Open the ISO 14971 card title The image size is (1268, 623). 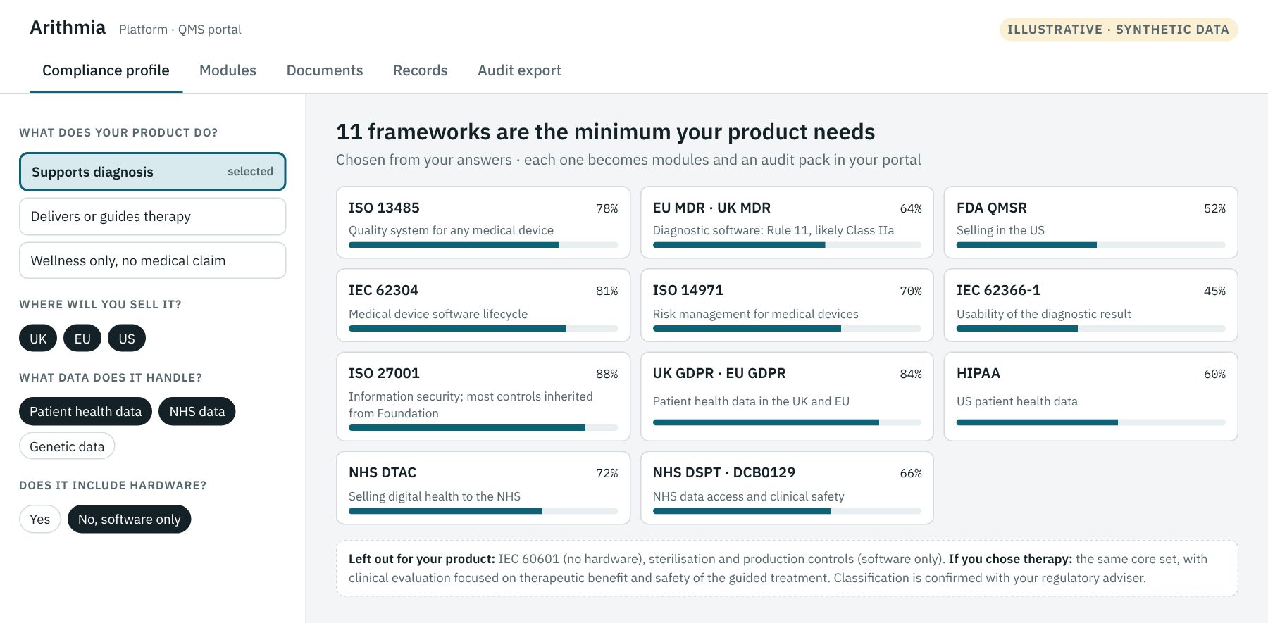pos(688,290)
